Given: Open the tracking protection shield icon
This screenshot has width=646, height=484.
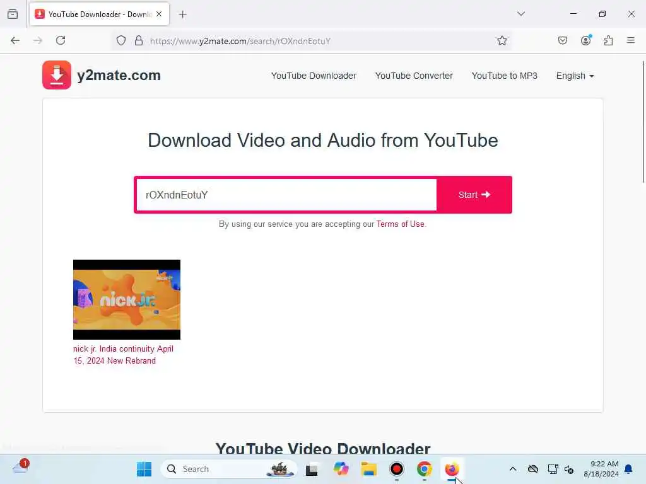Looking at the screenshot, I should (120, 40).
